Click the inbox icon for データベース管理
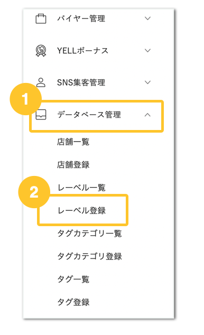204x335 pixels. point(41,115)
